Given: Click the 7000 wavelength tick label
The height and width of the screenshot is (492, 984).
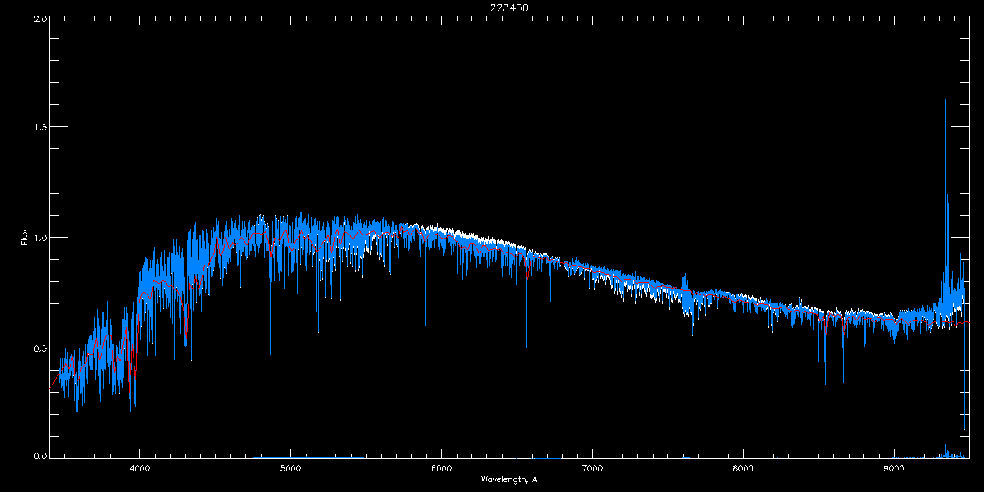Looking at the screenshot, I should coord(592,468).
